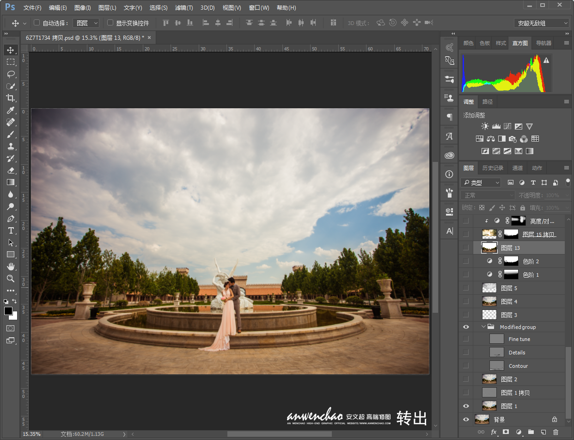This screenshot has width=574, height=440.
Task: Switch to the 导航器 tab
Action: click(x=543, y=43)
